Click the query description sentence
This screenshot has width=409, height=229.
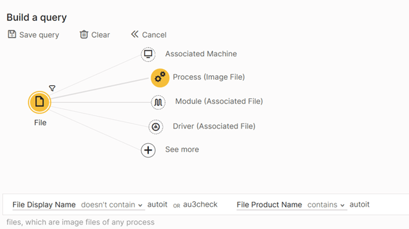(80, 222)
